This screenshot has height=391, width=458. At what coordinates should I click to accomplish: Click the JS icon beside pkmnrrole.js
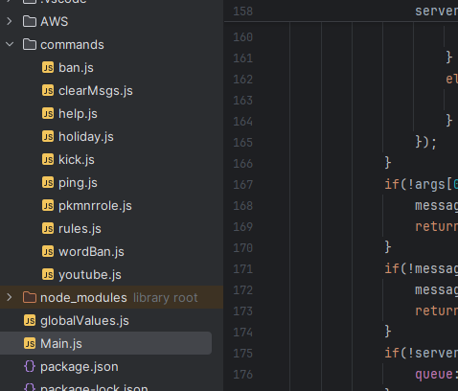[48, 205]
